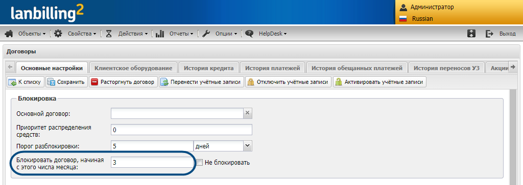Click the puzzle piece Объекты icon
This screenshot has height=185, width=523.
click(x=9, y=34)
